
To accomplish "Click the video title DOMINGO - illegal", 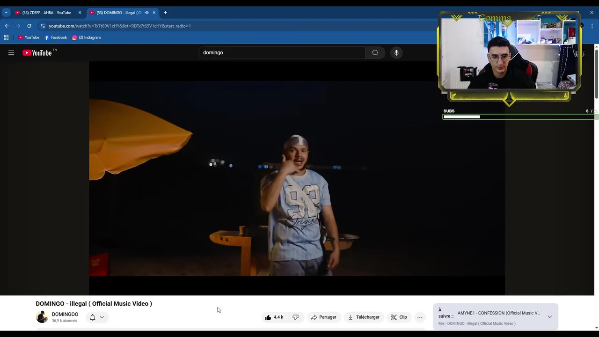I will click(94, 304).
